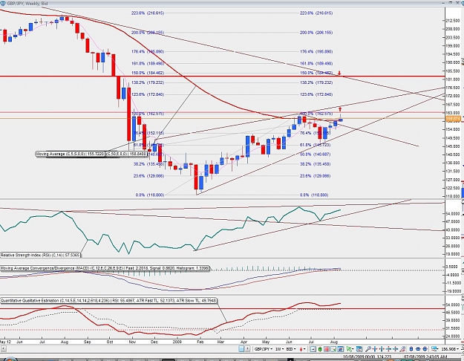464x361 pixels.
Task: Click the first small square button left of GBP/JPY
Action: coord(241,349)
